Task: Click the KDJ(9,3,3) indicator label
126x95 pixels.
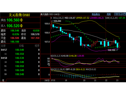Action: click(x=55, y=56)
